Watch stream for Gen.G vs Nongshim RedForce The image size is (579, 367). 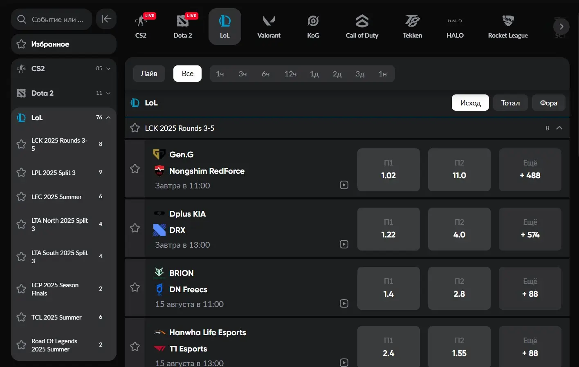coord(344,185)
